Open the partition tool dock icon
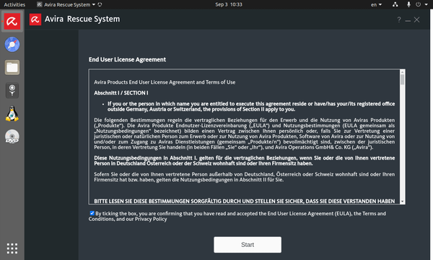Screen dimensions: 433x260 pos(12,90)
